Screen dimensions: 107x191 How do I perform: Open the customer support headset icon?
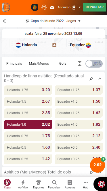44,7
